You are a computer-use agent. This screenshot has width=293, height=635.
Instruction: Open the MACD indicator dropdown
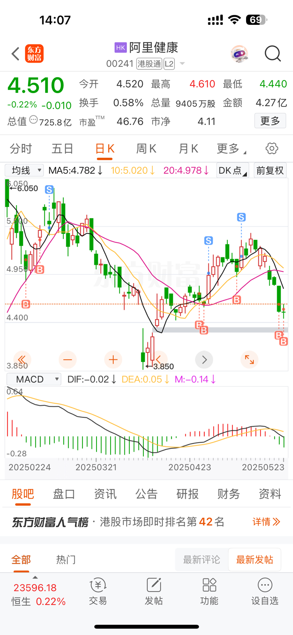point(34,379)
